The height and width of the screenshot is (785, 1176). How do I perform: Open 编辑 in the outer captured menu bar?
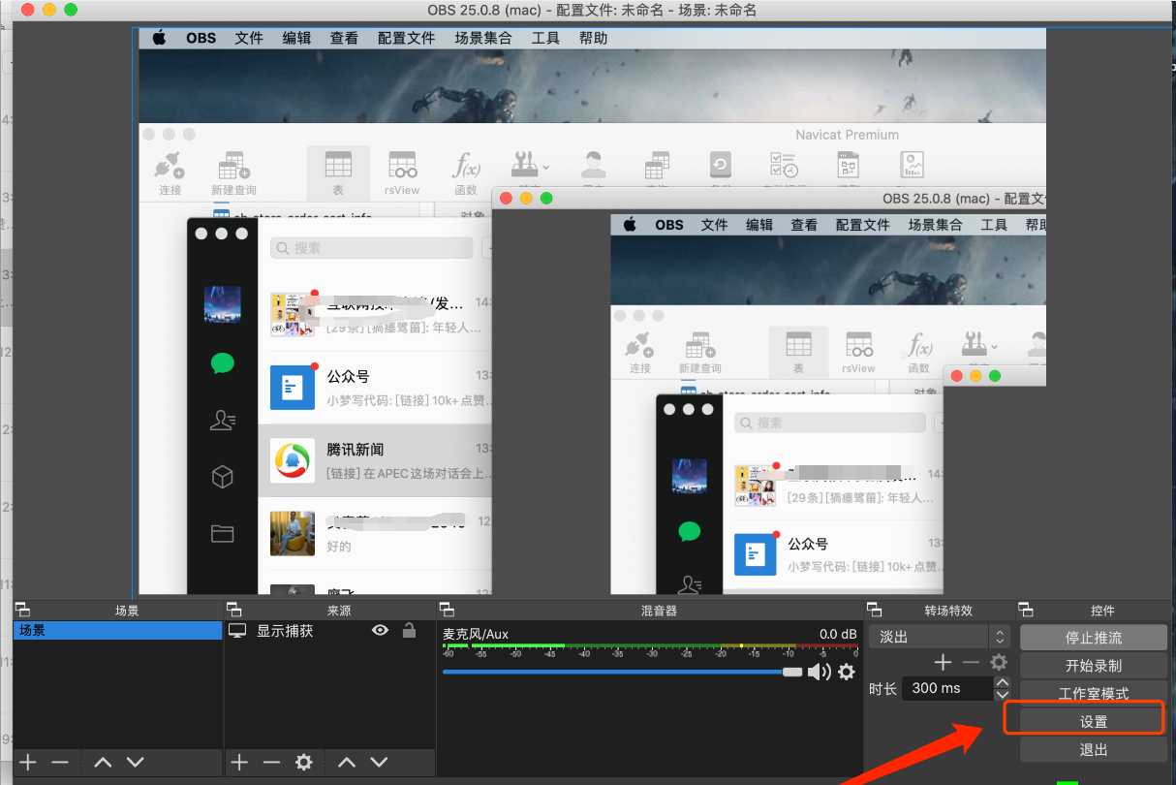click(297, 39)
